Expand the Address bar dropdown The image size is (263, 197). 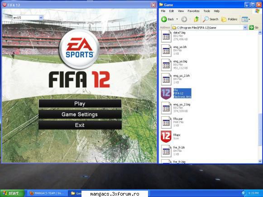(x=245, y=28)
